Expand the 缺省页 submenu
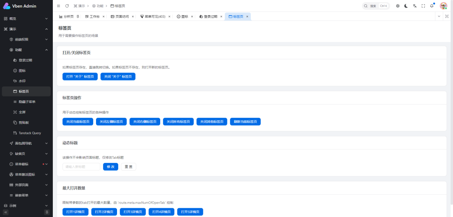Viewport: 453px width, 217px height. [x=26, y=154]
